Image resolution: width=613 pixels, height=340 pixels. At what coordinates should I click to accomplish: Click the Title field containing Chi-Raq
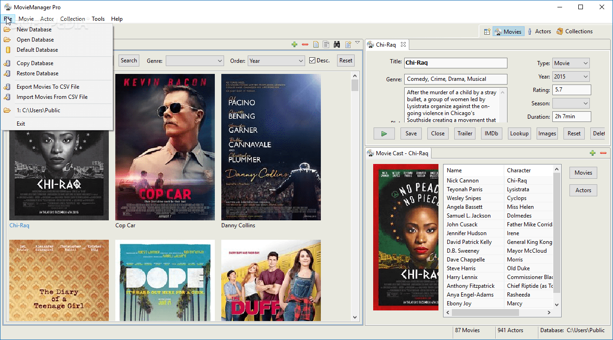click(456, 63)
